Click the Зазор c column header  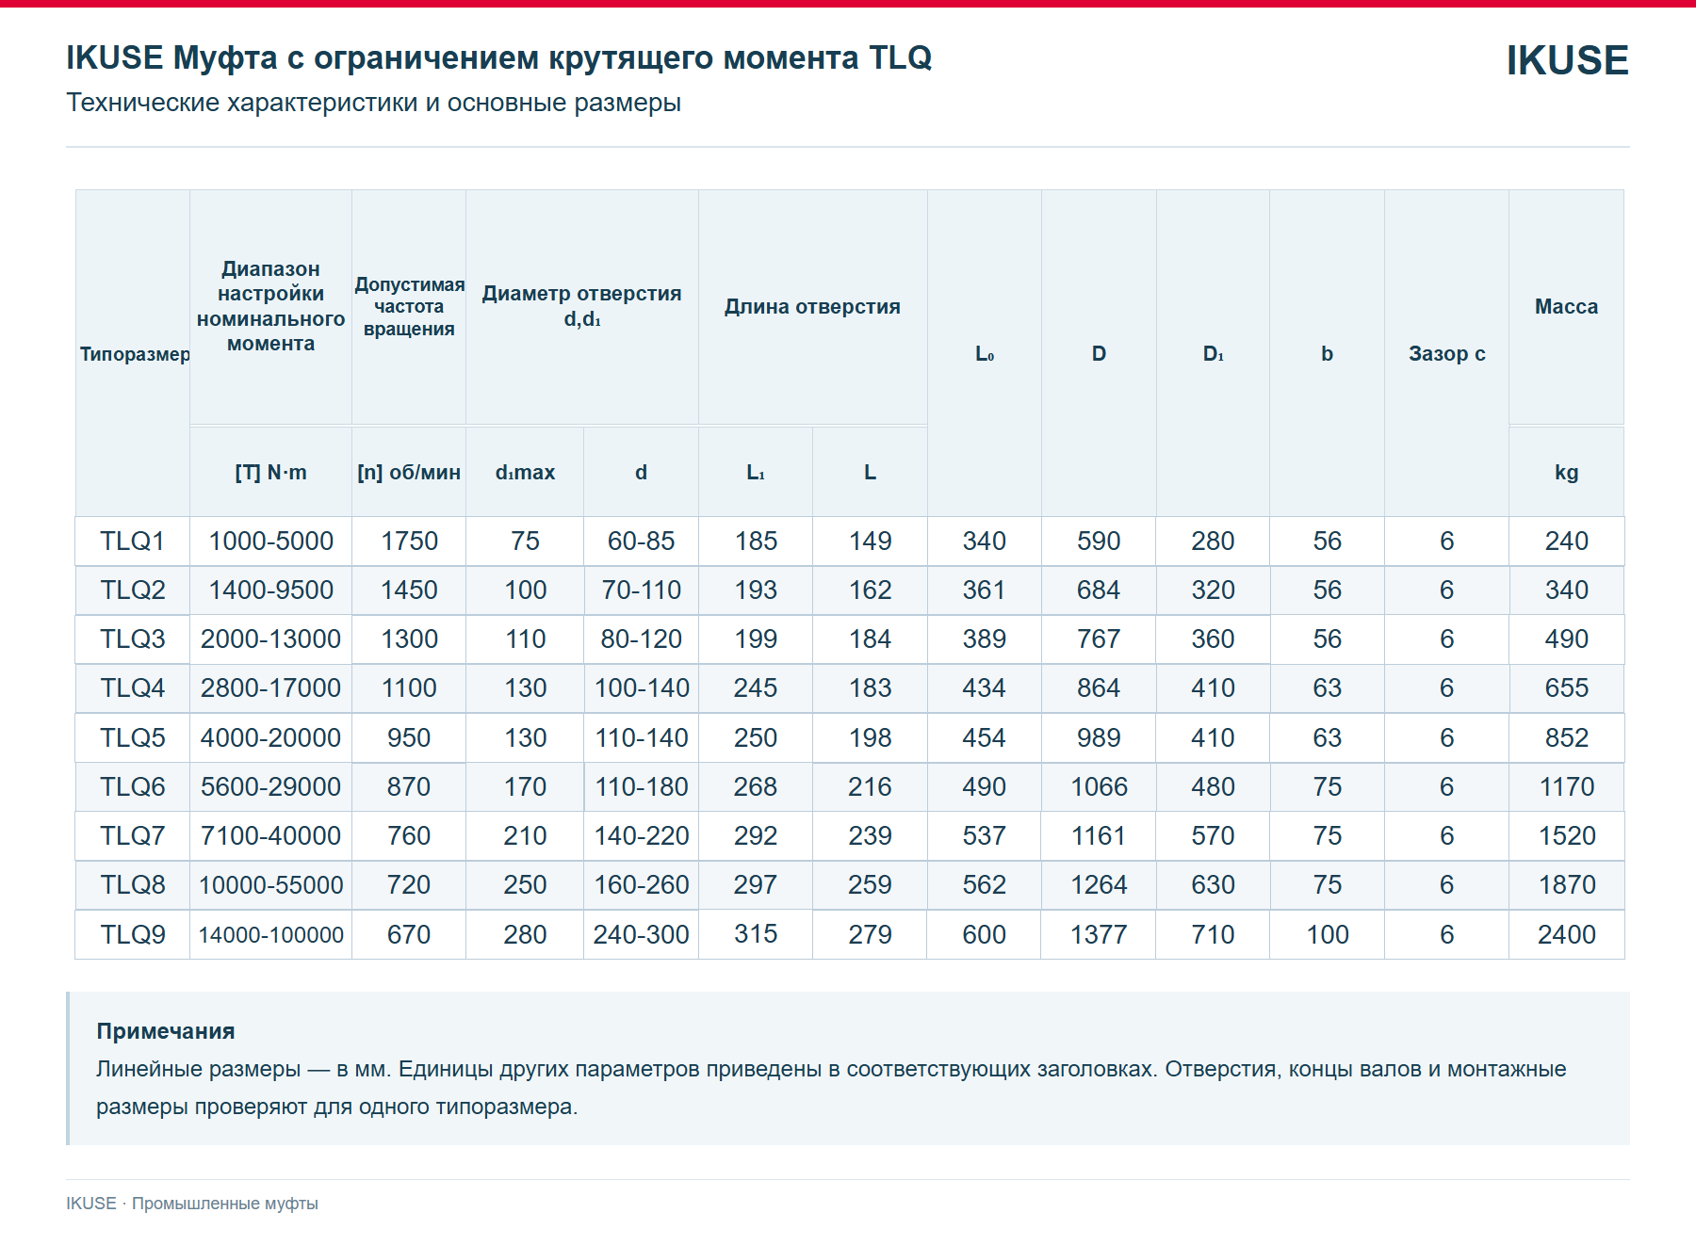pos(1446,353)
